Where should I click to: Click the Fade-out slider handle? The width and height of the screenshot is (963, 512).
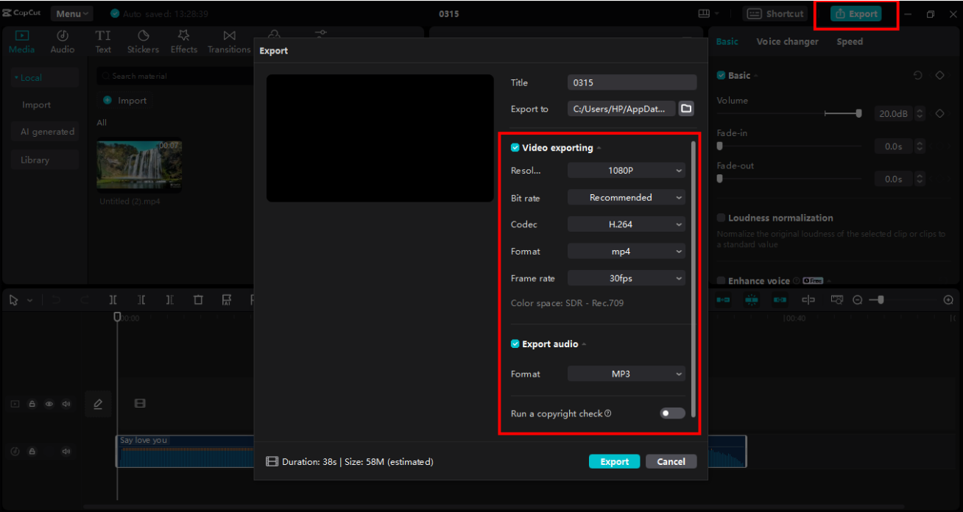click(720, 178)
